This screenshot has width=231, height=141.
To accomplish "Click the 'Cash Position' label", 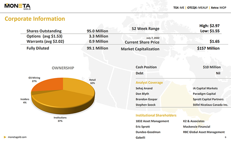I will tap(146, 67).
